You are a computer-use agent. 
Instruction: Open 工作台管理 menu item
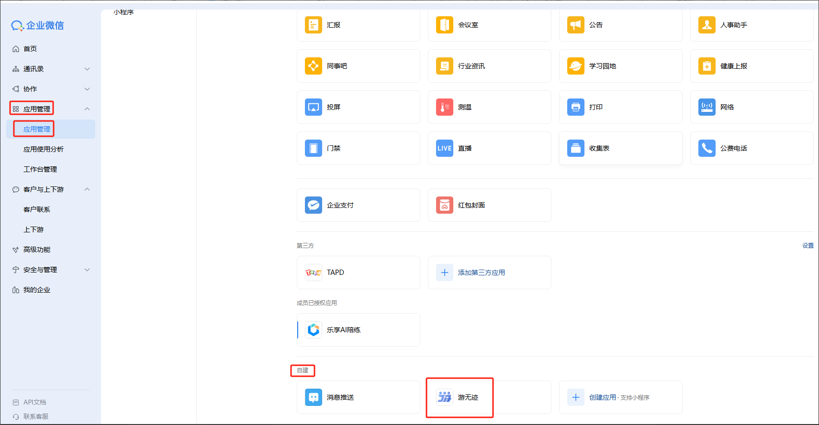point(40,169)
